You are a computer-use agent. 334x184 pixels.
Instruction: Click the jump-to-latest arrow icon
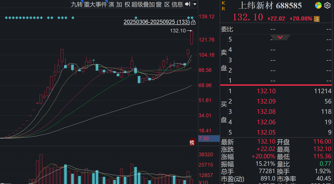pyautogui.click(x=188, y=4)
